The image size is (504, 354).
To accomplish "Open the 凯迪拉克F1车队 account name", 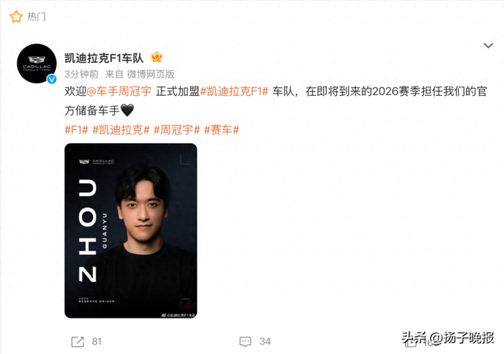I will [x=104, y=58].
